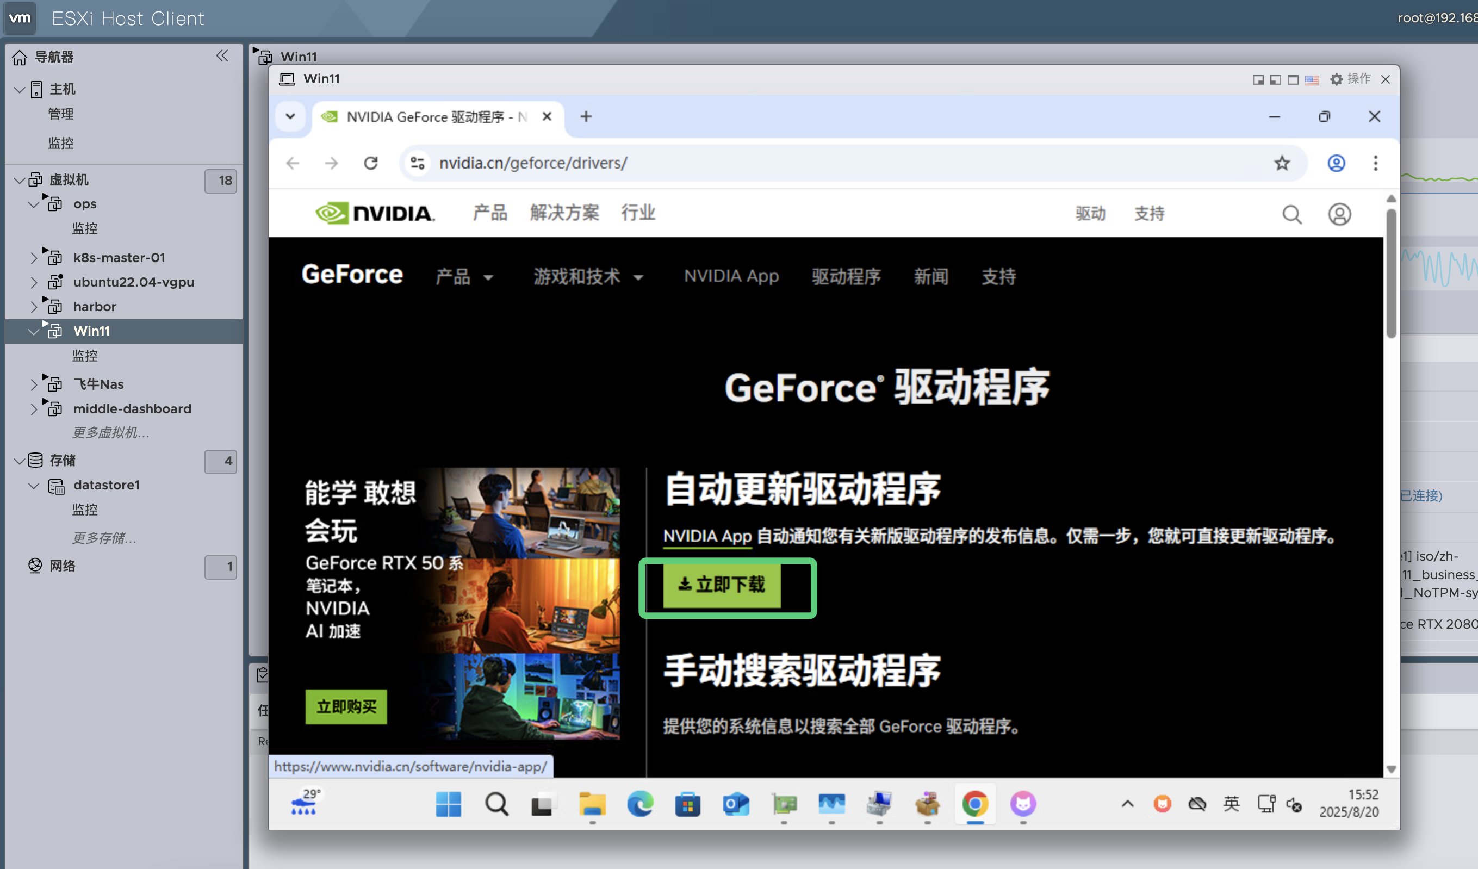Screen dimensions: 1478x869
Task: Switch input language via the 英 indicator
Action: (x=1232, y=804)
